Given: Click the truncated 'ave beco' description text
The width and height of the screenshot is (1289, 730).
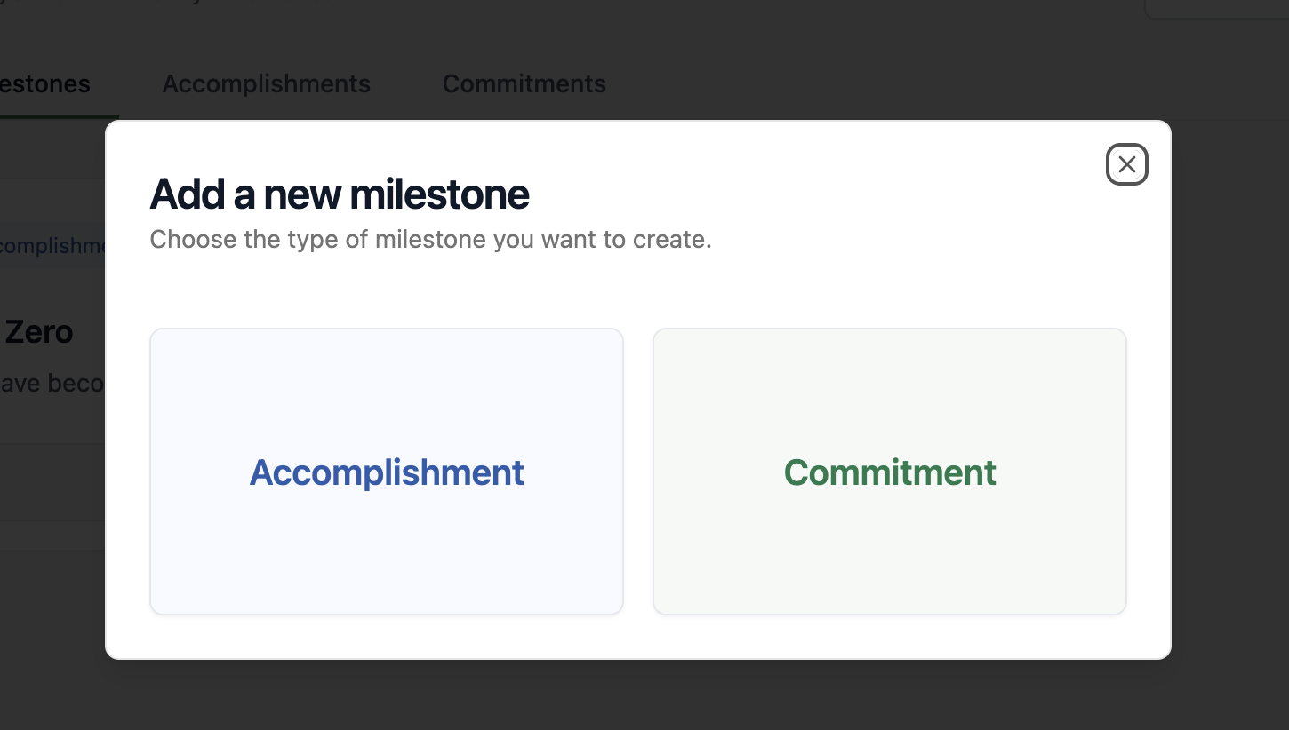Looking at the screenshot, I should (x=52, y=384).
